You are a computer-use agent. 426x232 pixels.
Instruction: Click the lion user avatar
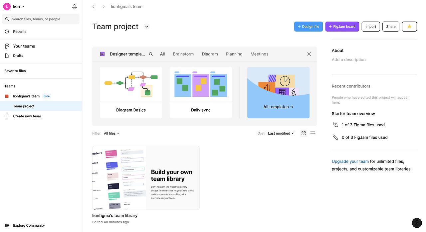pyautogui.click(x=7, y=7)
